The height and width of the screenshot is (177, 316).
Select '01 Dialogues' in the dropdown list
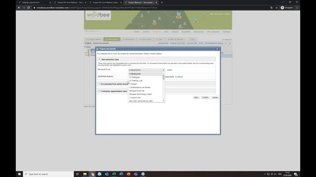[146, 77]
